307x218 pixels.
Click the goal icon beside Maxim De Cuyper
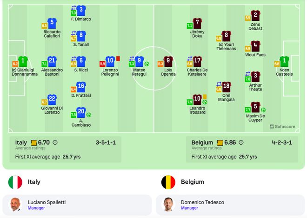pos(263,110)
